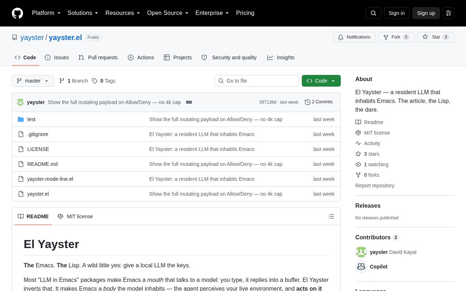View the 2 Commits history
466x291 pixels.
tap(319, 102)
